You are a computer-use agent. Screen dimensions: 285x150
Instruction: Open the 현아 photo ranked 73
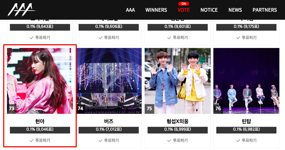[x=40, y=81]
